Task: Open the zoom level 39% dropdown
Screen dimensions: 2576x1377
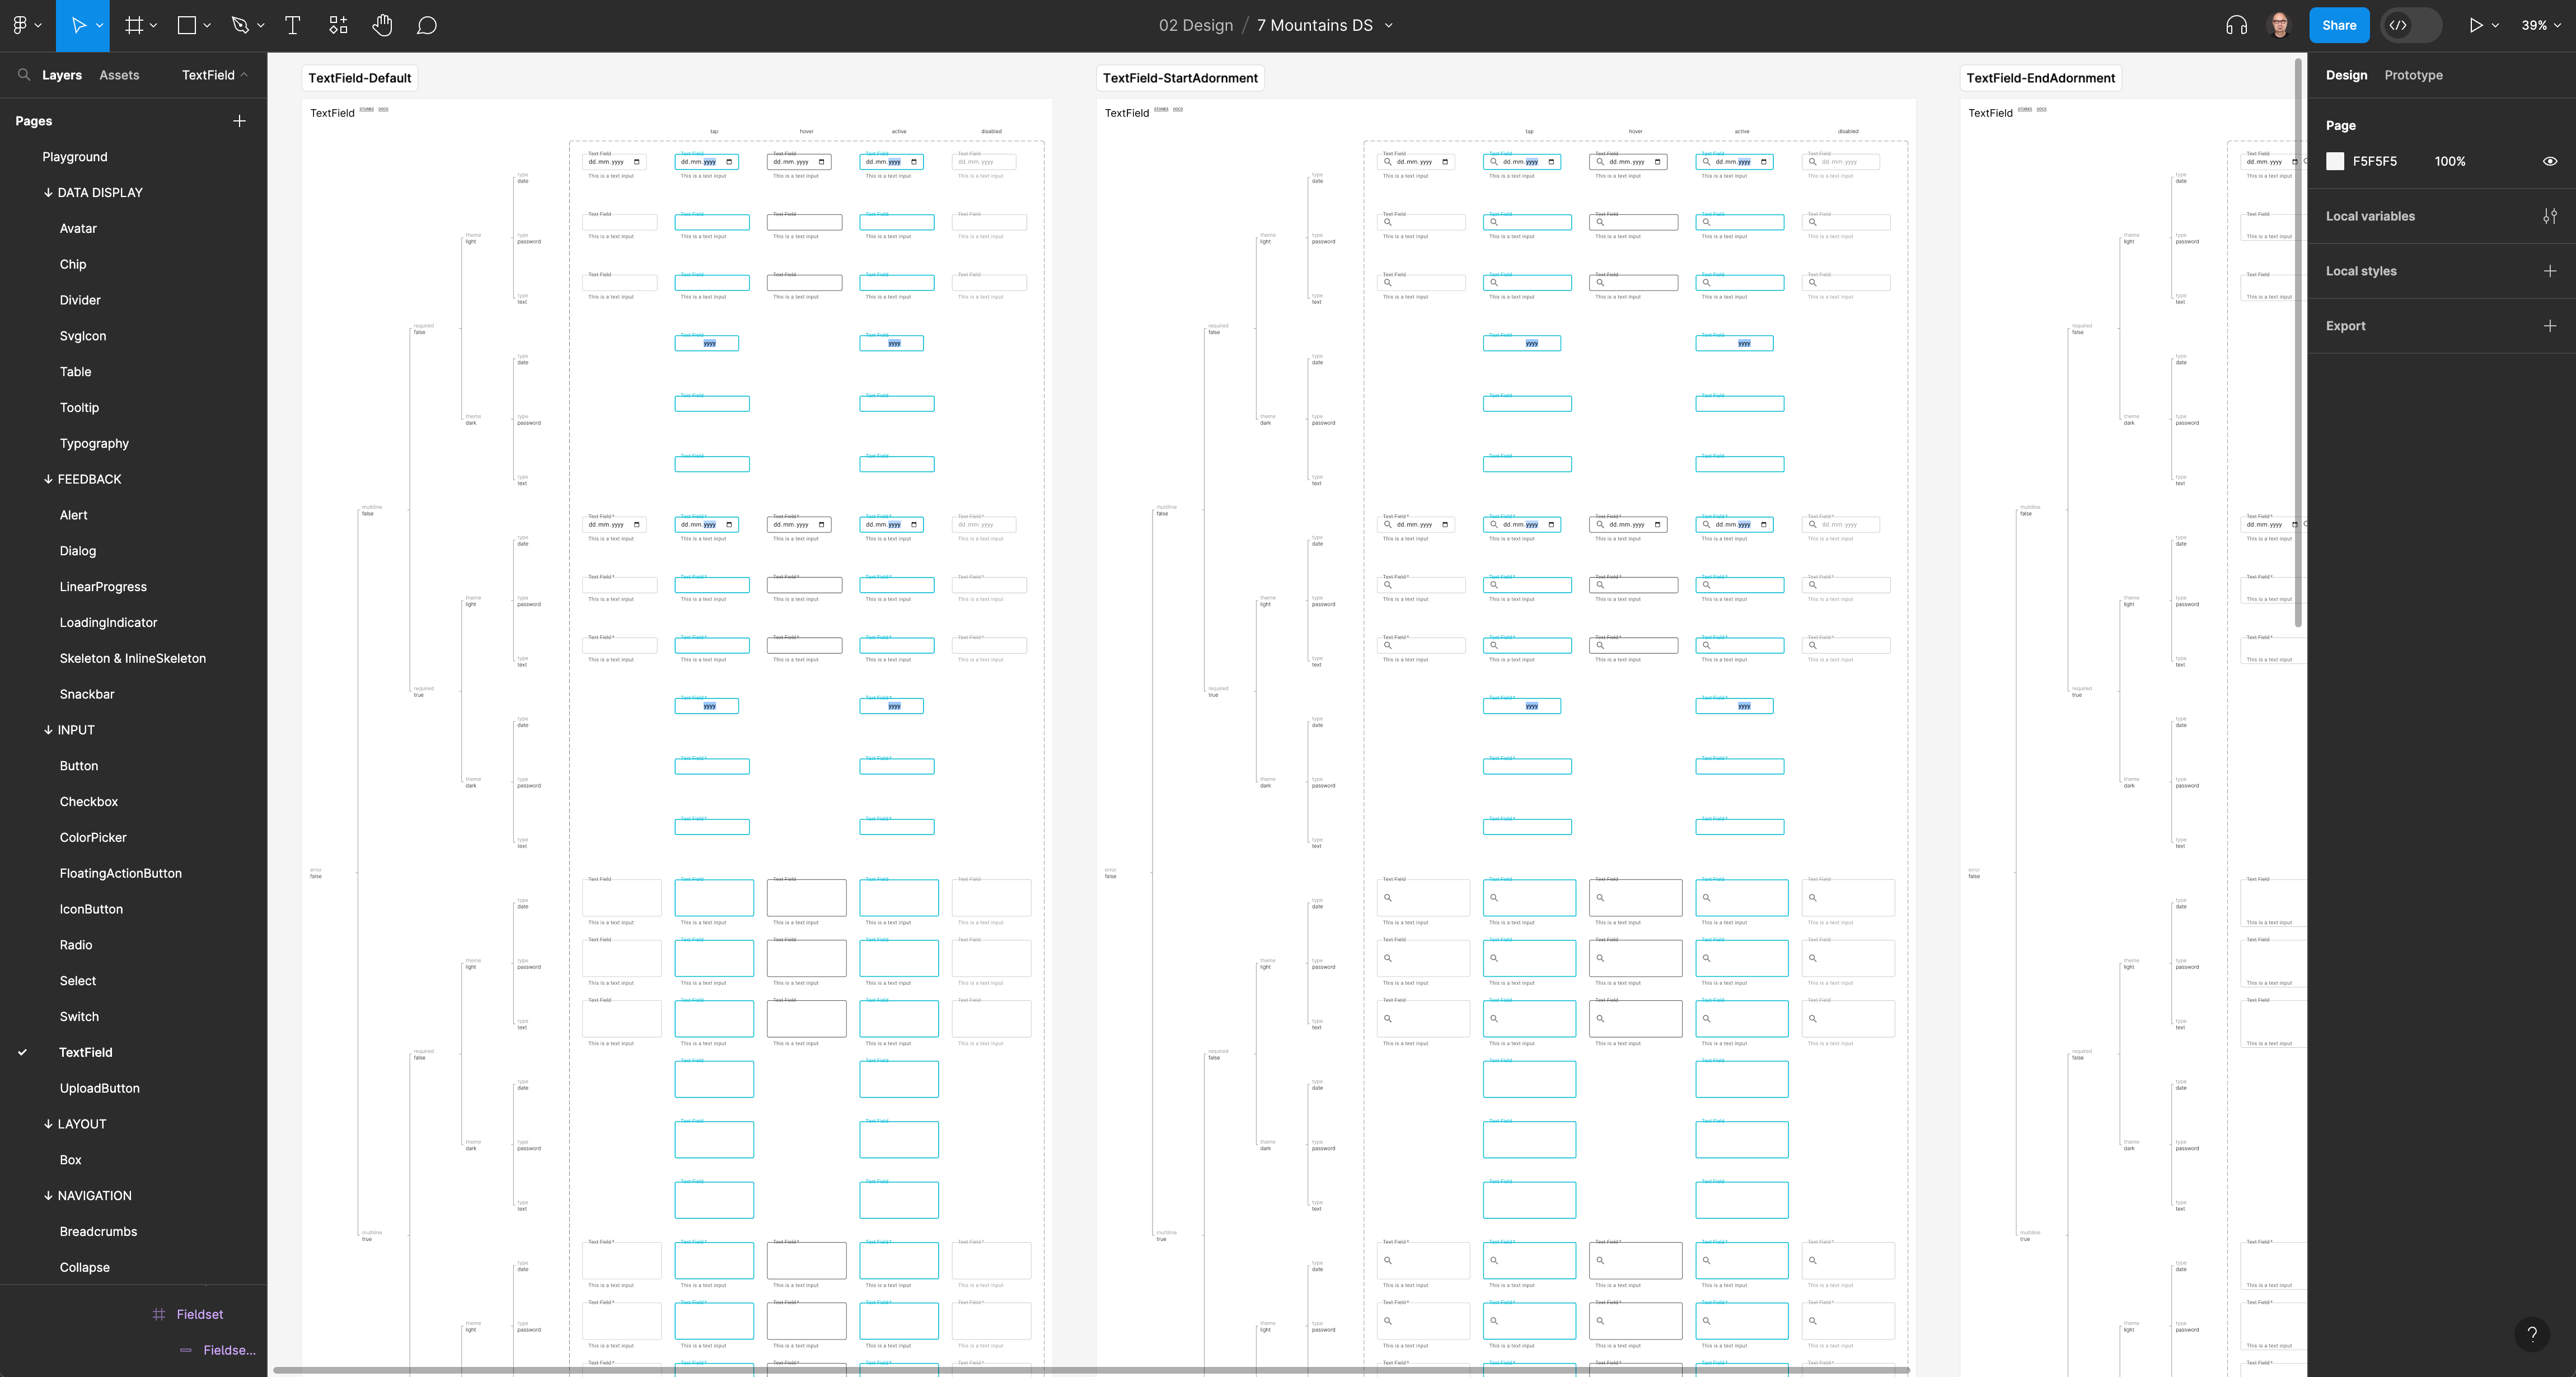Action: tap(2539, 25)
